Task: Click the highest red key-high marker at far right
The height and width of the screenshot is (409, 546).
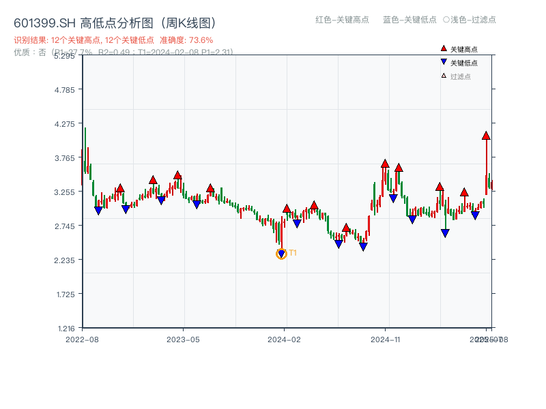Action: [x=486, y=136]
